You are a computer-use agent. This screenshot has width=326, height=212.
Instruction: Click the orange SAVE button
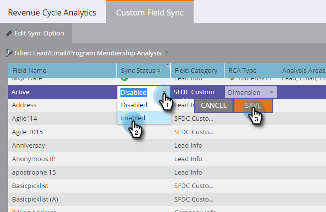[253, 105]
